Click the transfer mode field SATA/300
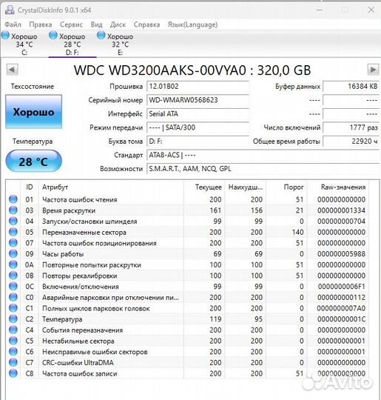 [198, 127]
